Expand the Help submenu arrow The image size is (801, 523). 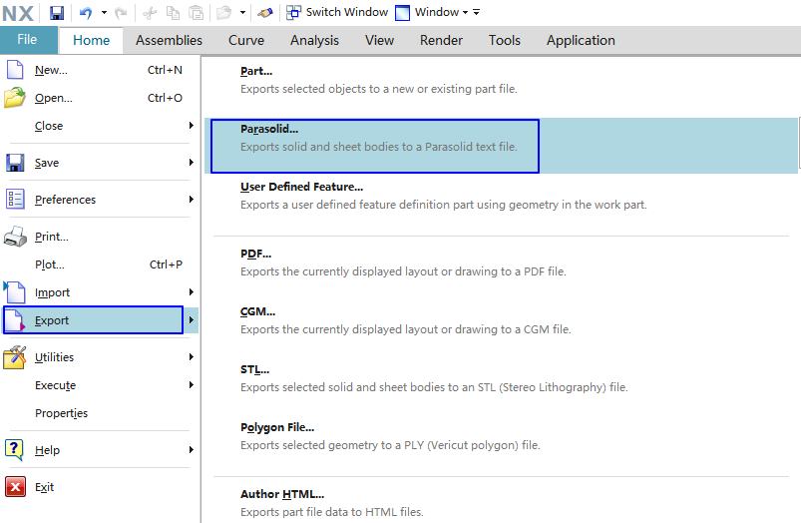coord(192,450)
